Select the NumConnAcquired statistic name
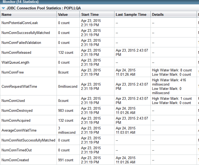Screen dimensions: 199x165 [16, 121]
